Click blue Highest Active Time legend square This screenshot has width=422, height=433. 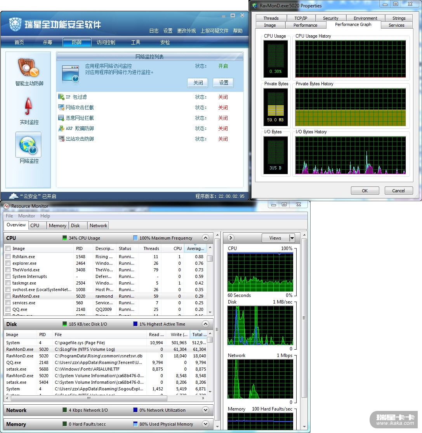pyautogui.click(x=135, y=324)
